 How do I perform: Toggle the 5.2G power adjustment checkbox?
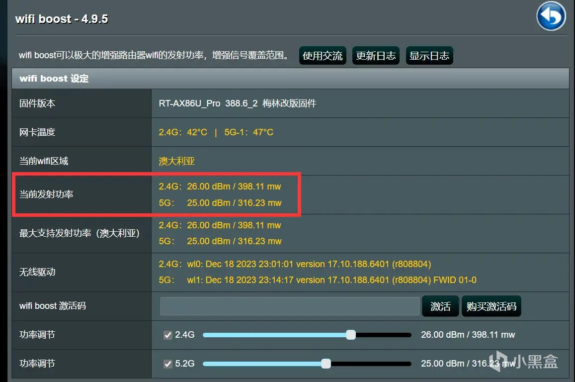coord(168,364)
